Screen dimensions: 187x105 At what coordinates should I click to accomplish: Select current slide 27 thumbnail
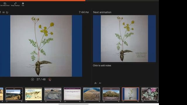(x=131, y=94)
